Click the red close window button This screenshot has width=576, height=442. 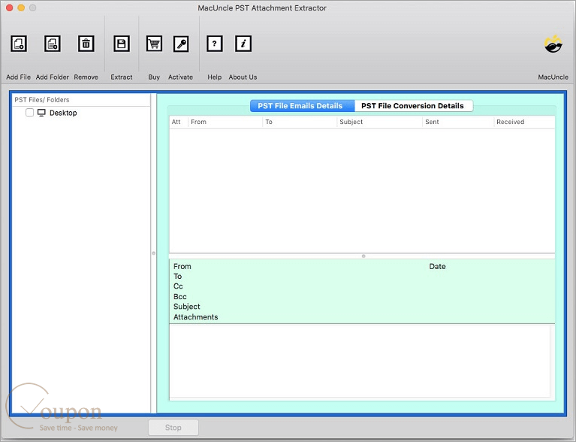click(x=9, y=8)
